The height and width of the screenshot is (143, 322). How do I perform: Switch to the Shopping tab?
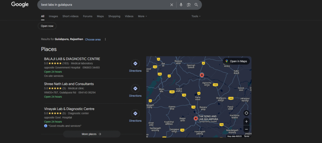click(x=114, y=16)
